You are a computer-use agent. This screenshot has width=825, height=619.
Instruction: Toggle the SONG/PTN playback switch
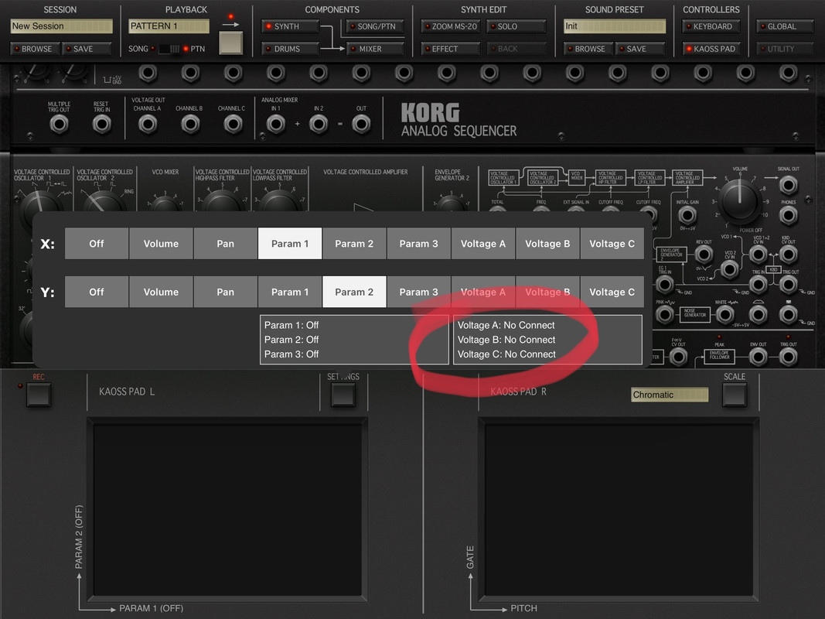tap(169, 49)
